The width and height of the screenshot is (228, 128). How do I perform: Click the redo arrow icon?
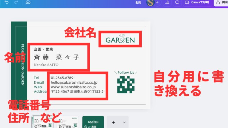(16, 2)
